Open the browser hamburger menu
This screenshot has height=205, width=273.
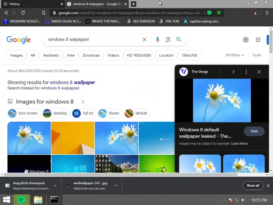pos(267,13)
